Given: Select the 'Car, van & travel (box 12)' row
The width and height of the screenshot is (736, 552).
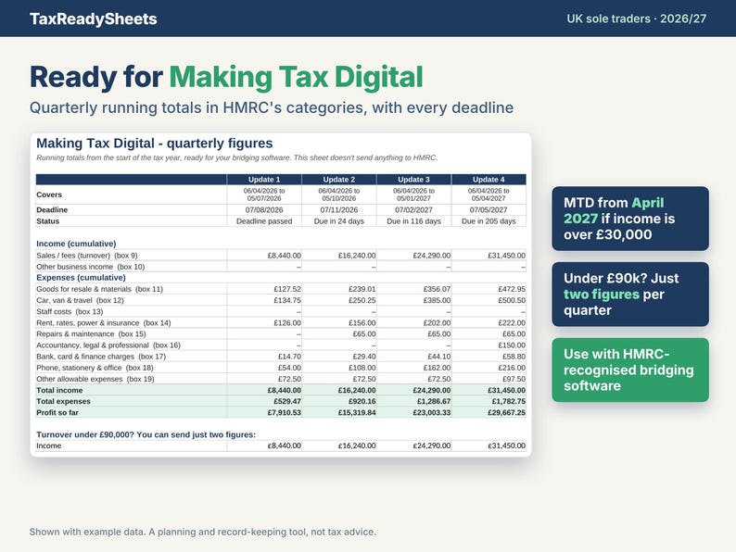Looking at the screenshot, I should pyautogui.click(x=281, y=300).
